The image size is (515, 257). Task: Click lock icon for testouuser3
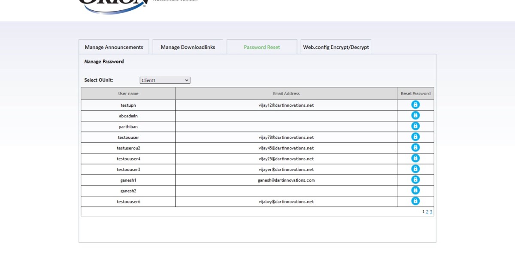(415, 169)
